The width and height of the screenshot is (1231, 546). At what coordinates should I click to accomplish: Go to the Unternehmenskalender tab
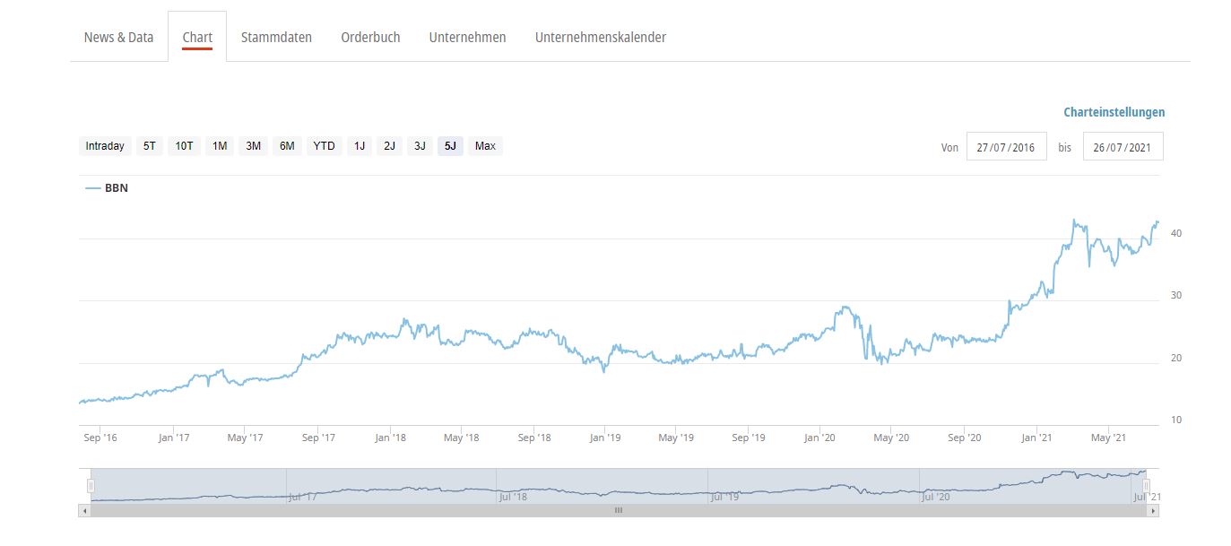tap(600, 38)
